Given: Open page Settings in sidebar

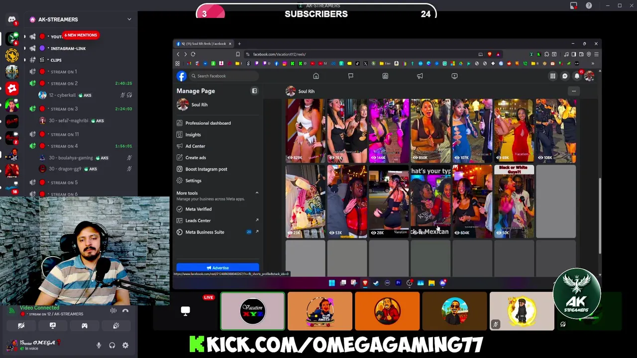Looking at the screenshot, I should (x=217, y=180).
